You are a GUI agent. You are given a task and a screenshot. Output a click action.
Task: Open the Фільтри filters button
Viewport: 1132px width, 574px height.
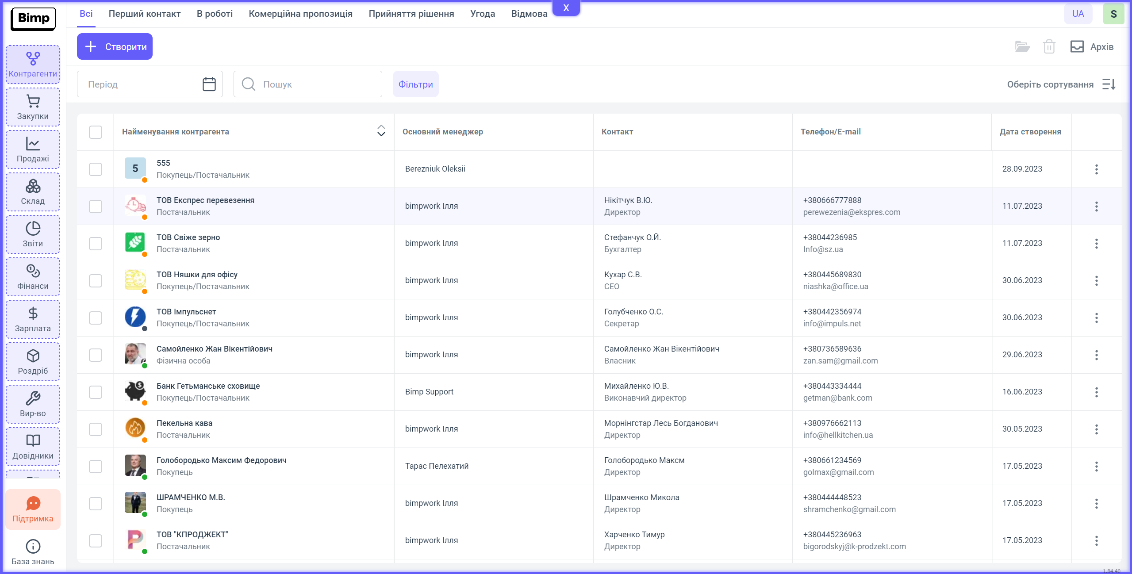(x=415, y=84)
